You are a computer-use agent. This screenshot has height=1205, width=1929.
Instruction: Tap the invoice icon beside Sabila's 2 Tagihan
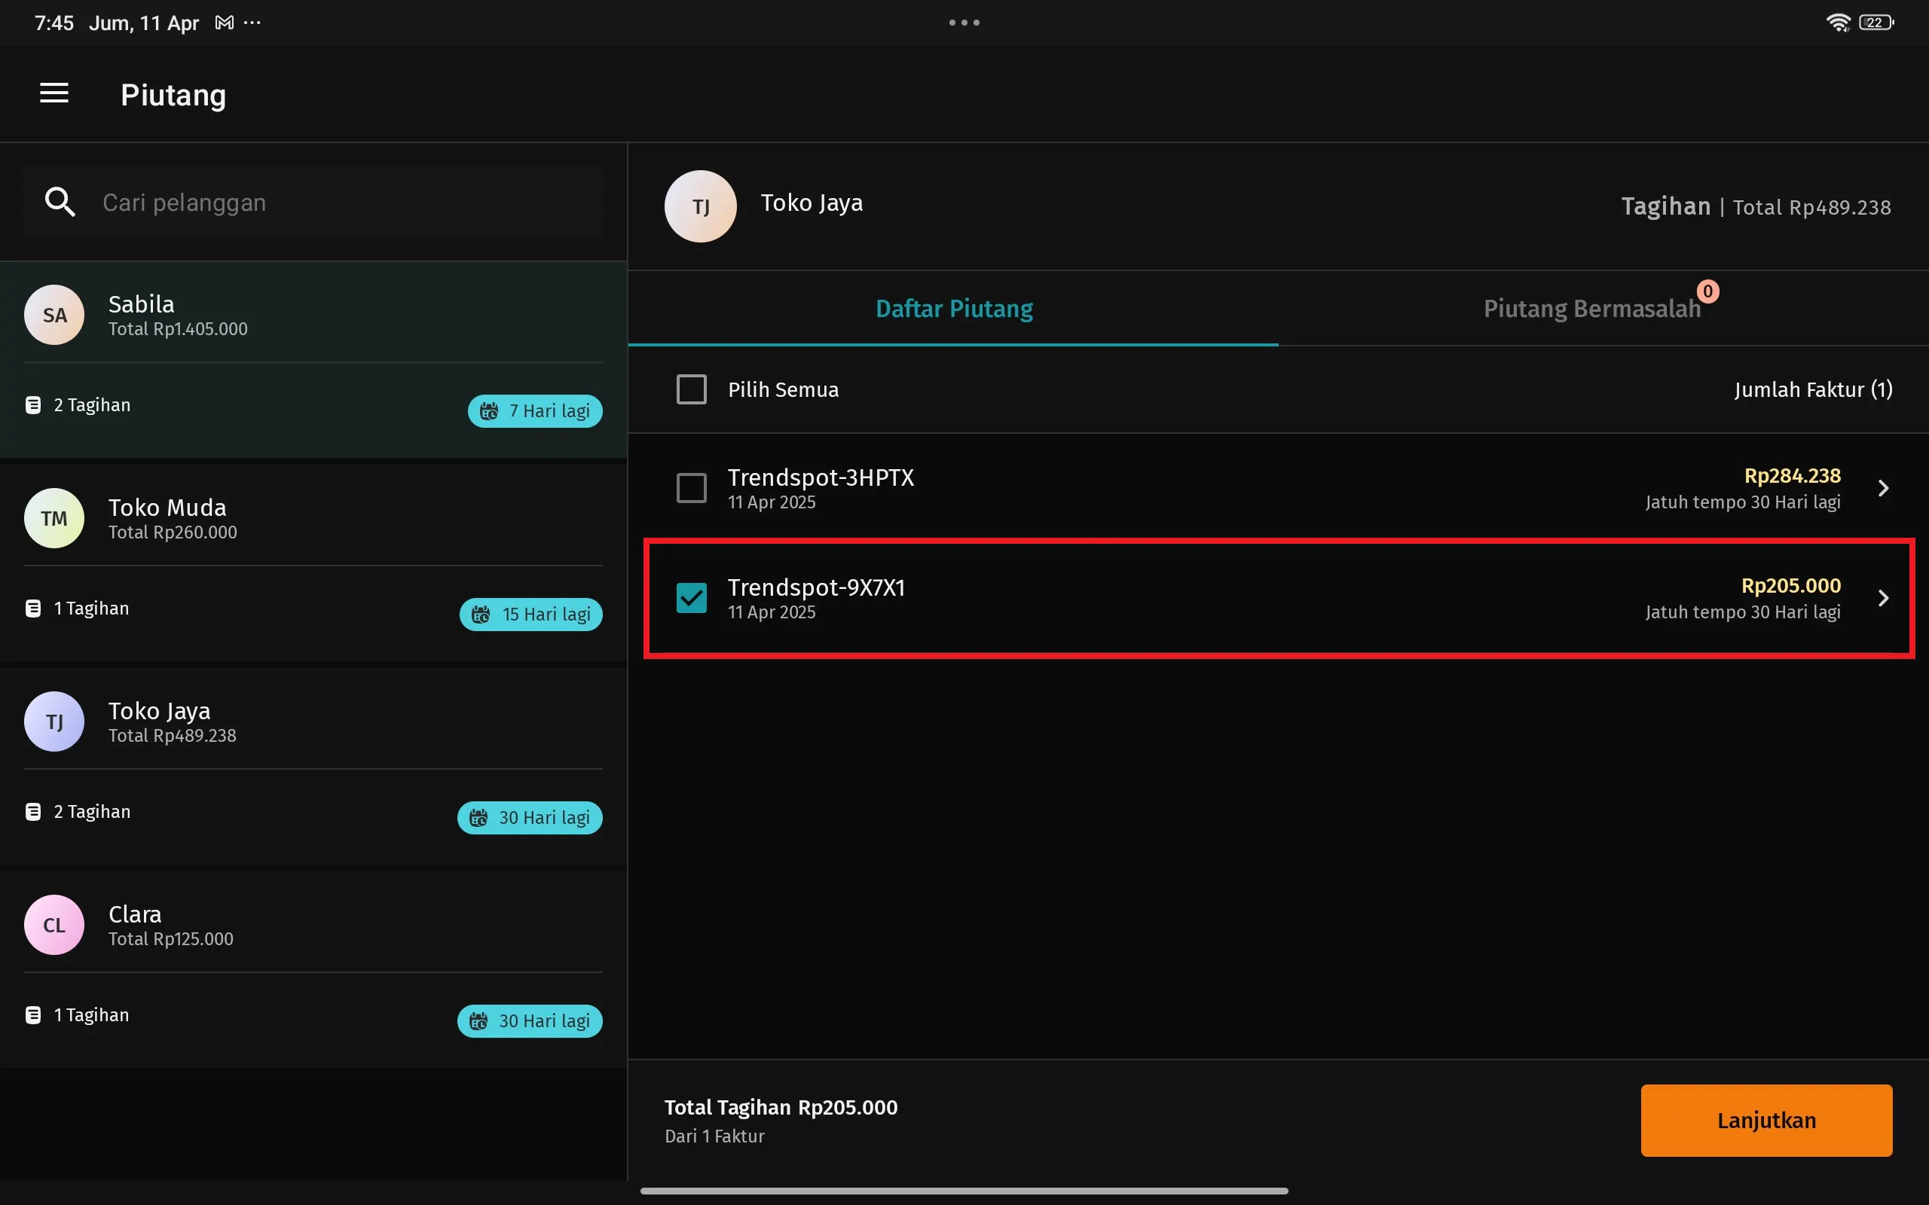[32, 405]
